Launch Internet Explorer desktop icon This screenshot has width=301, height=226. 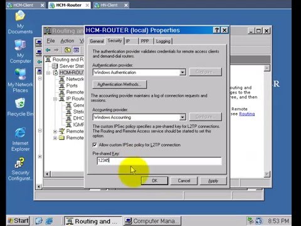click(20, 139)
